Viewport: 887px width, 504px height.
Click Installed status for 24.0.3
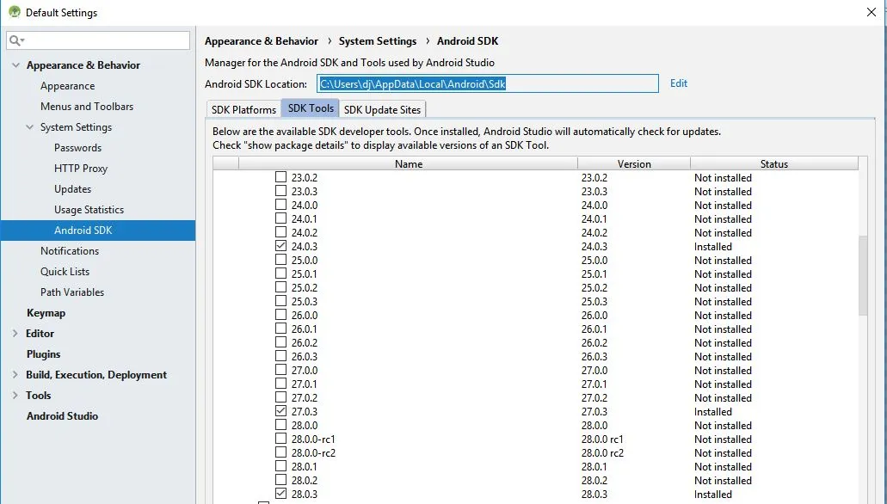(712, 246)
